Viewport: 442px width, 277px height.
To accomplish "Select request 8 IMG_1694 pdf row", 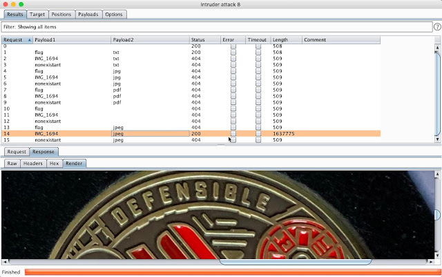I will click(191, 96).
